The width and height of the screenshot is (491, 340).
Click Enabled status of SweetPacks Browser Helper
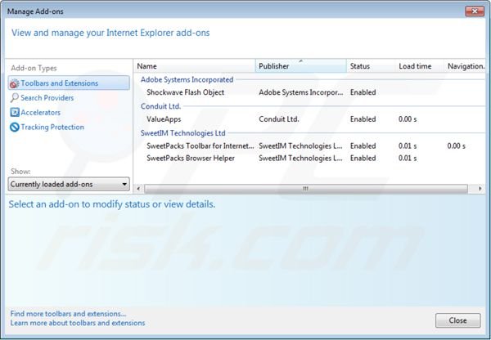point(363,159)
